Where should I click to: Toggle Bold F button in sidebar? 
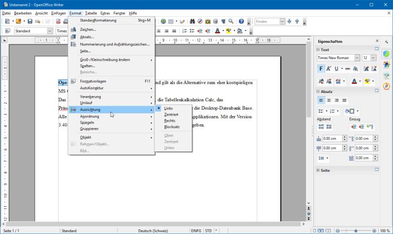point(321,68)
